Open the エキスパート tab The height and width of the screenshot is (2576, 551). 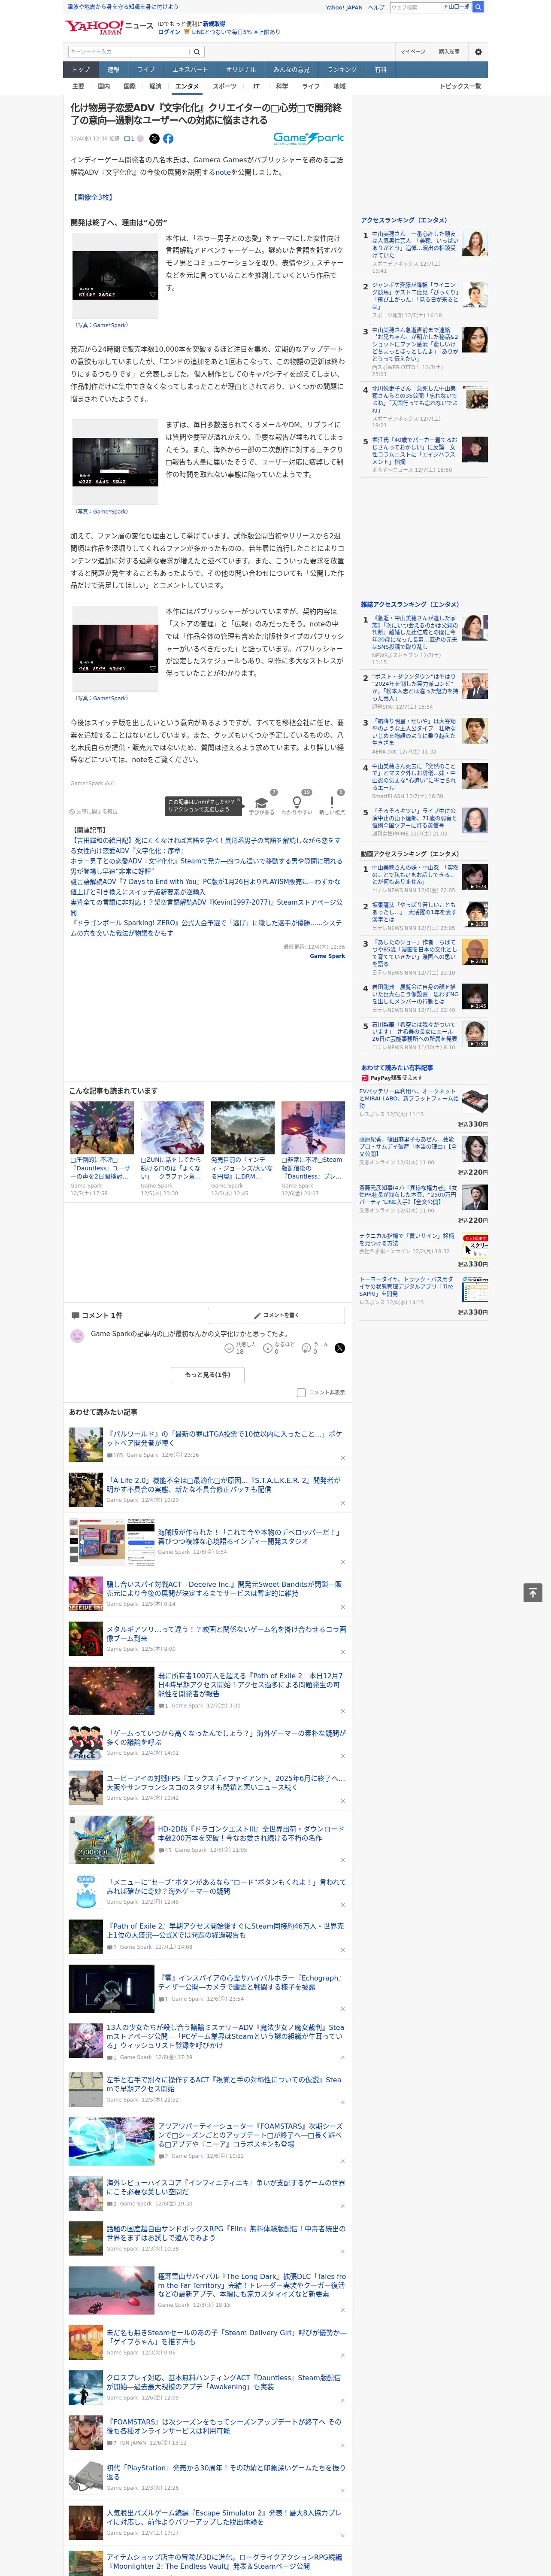tap(190, 70)
